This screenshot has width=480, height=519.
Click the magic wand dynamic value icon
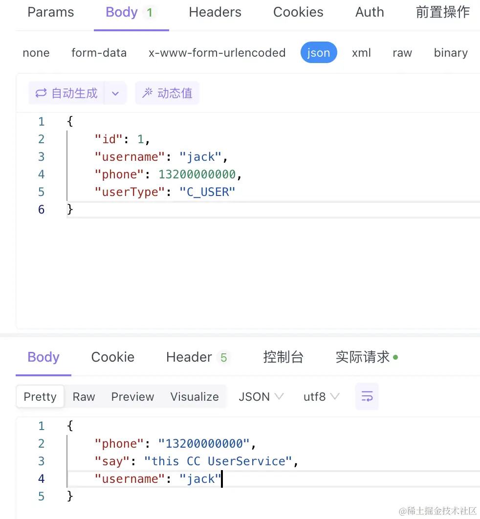(x=147, y=93)
